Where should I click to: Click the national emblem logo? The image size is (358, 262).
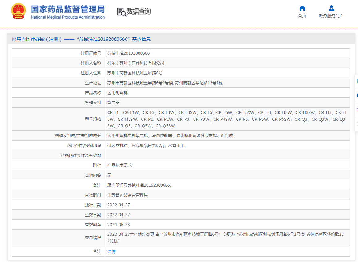click(19, 11)
